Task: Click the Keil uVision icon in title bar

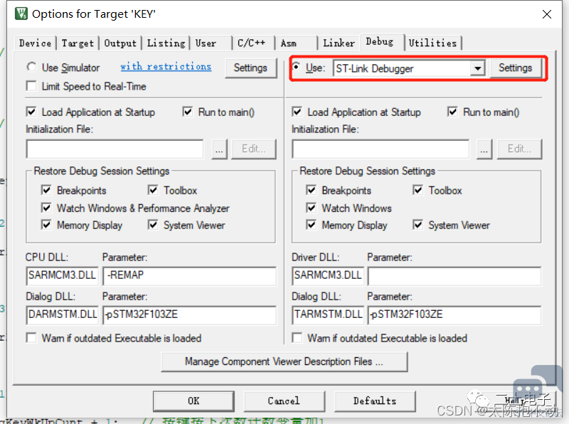Action: coord(21,14)
